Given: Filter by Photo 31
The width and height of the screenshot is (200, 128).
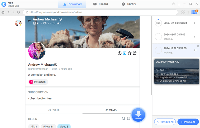Looking at the screenshot, I should click(48, 127).
